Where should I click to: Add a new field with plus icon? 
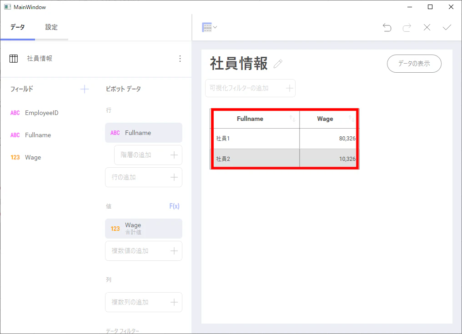[x=85, y=89]
